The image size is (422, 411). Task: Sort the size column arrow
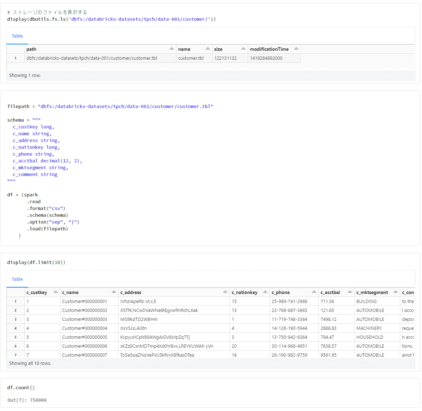[243, 49]
